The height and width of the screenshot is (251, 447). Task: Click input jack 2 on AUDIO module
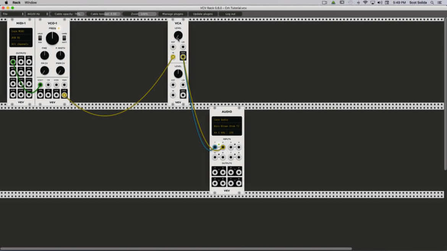point(223,147)
